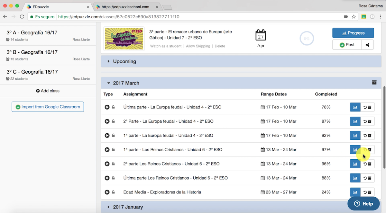Open the April 27 calendar due date icon

[x=261, y=35]
